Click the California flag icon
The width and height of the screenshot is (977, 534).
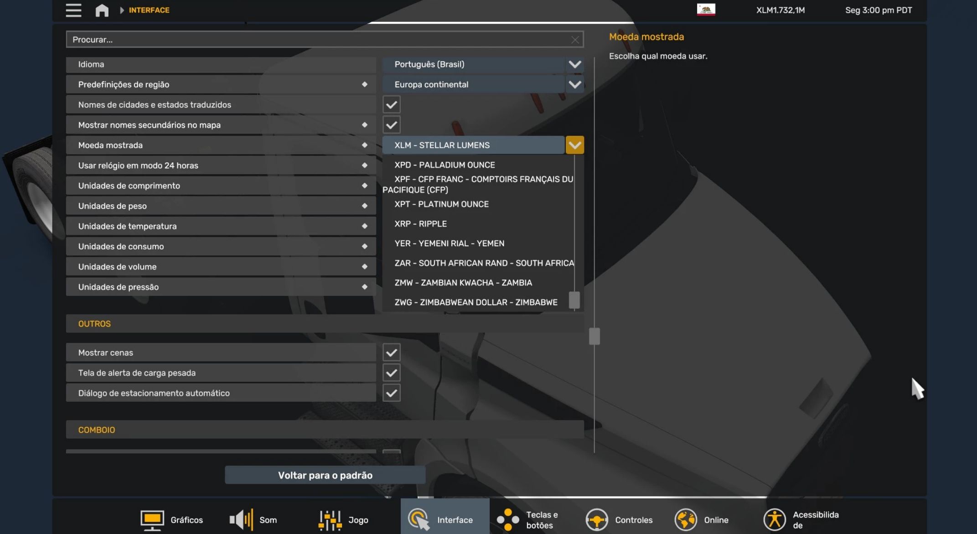(x=706, y=10)
